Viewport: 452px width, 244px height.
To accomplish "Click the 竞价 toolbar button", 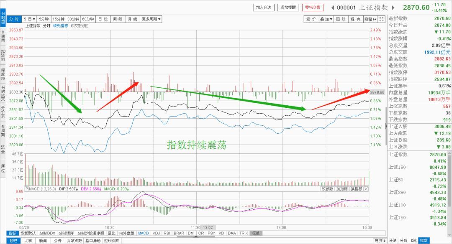I will point(311,19).
